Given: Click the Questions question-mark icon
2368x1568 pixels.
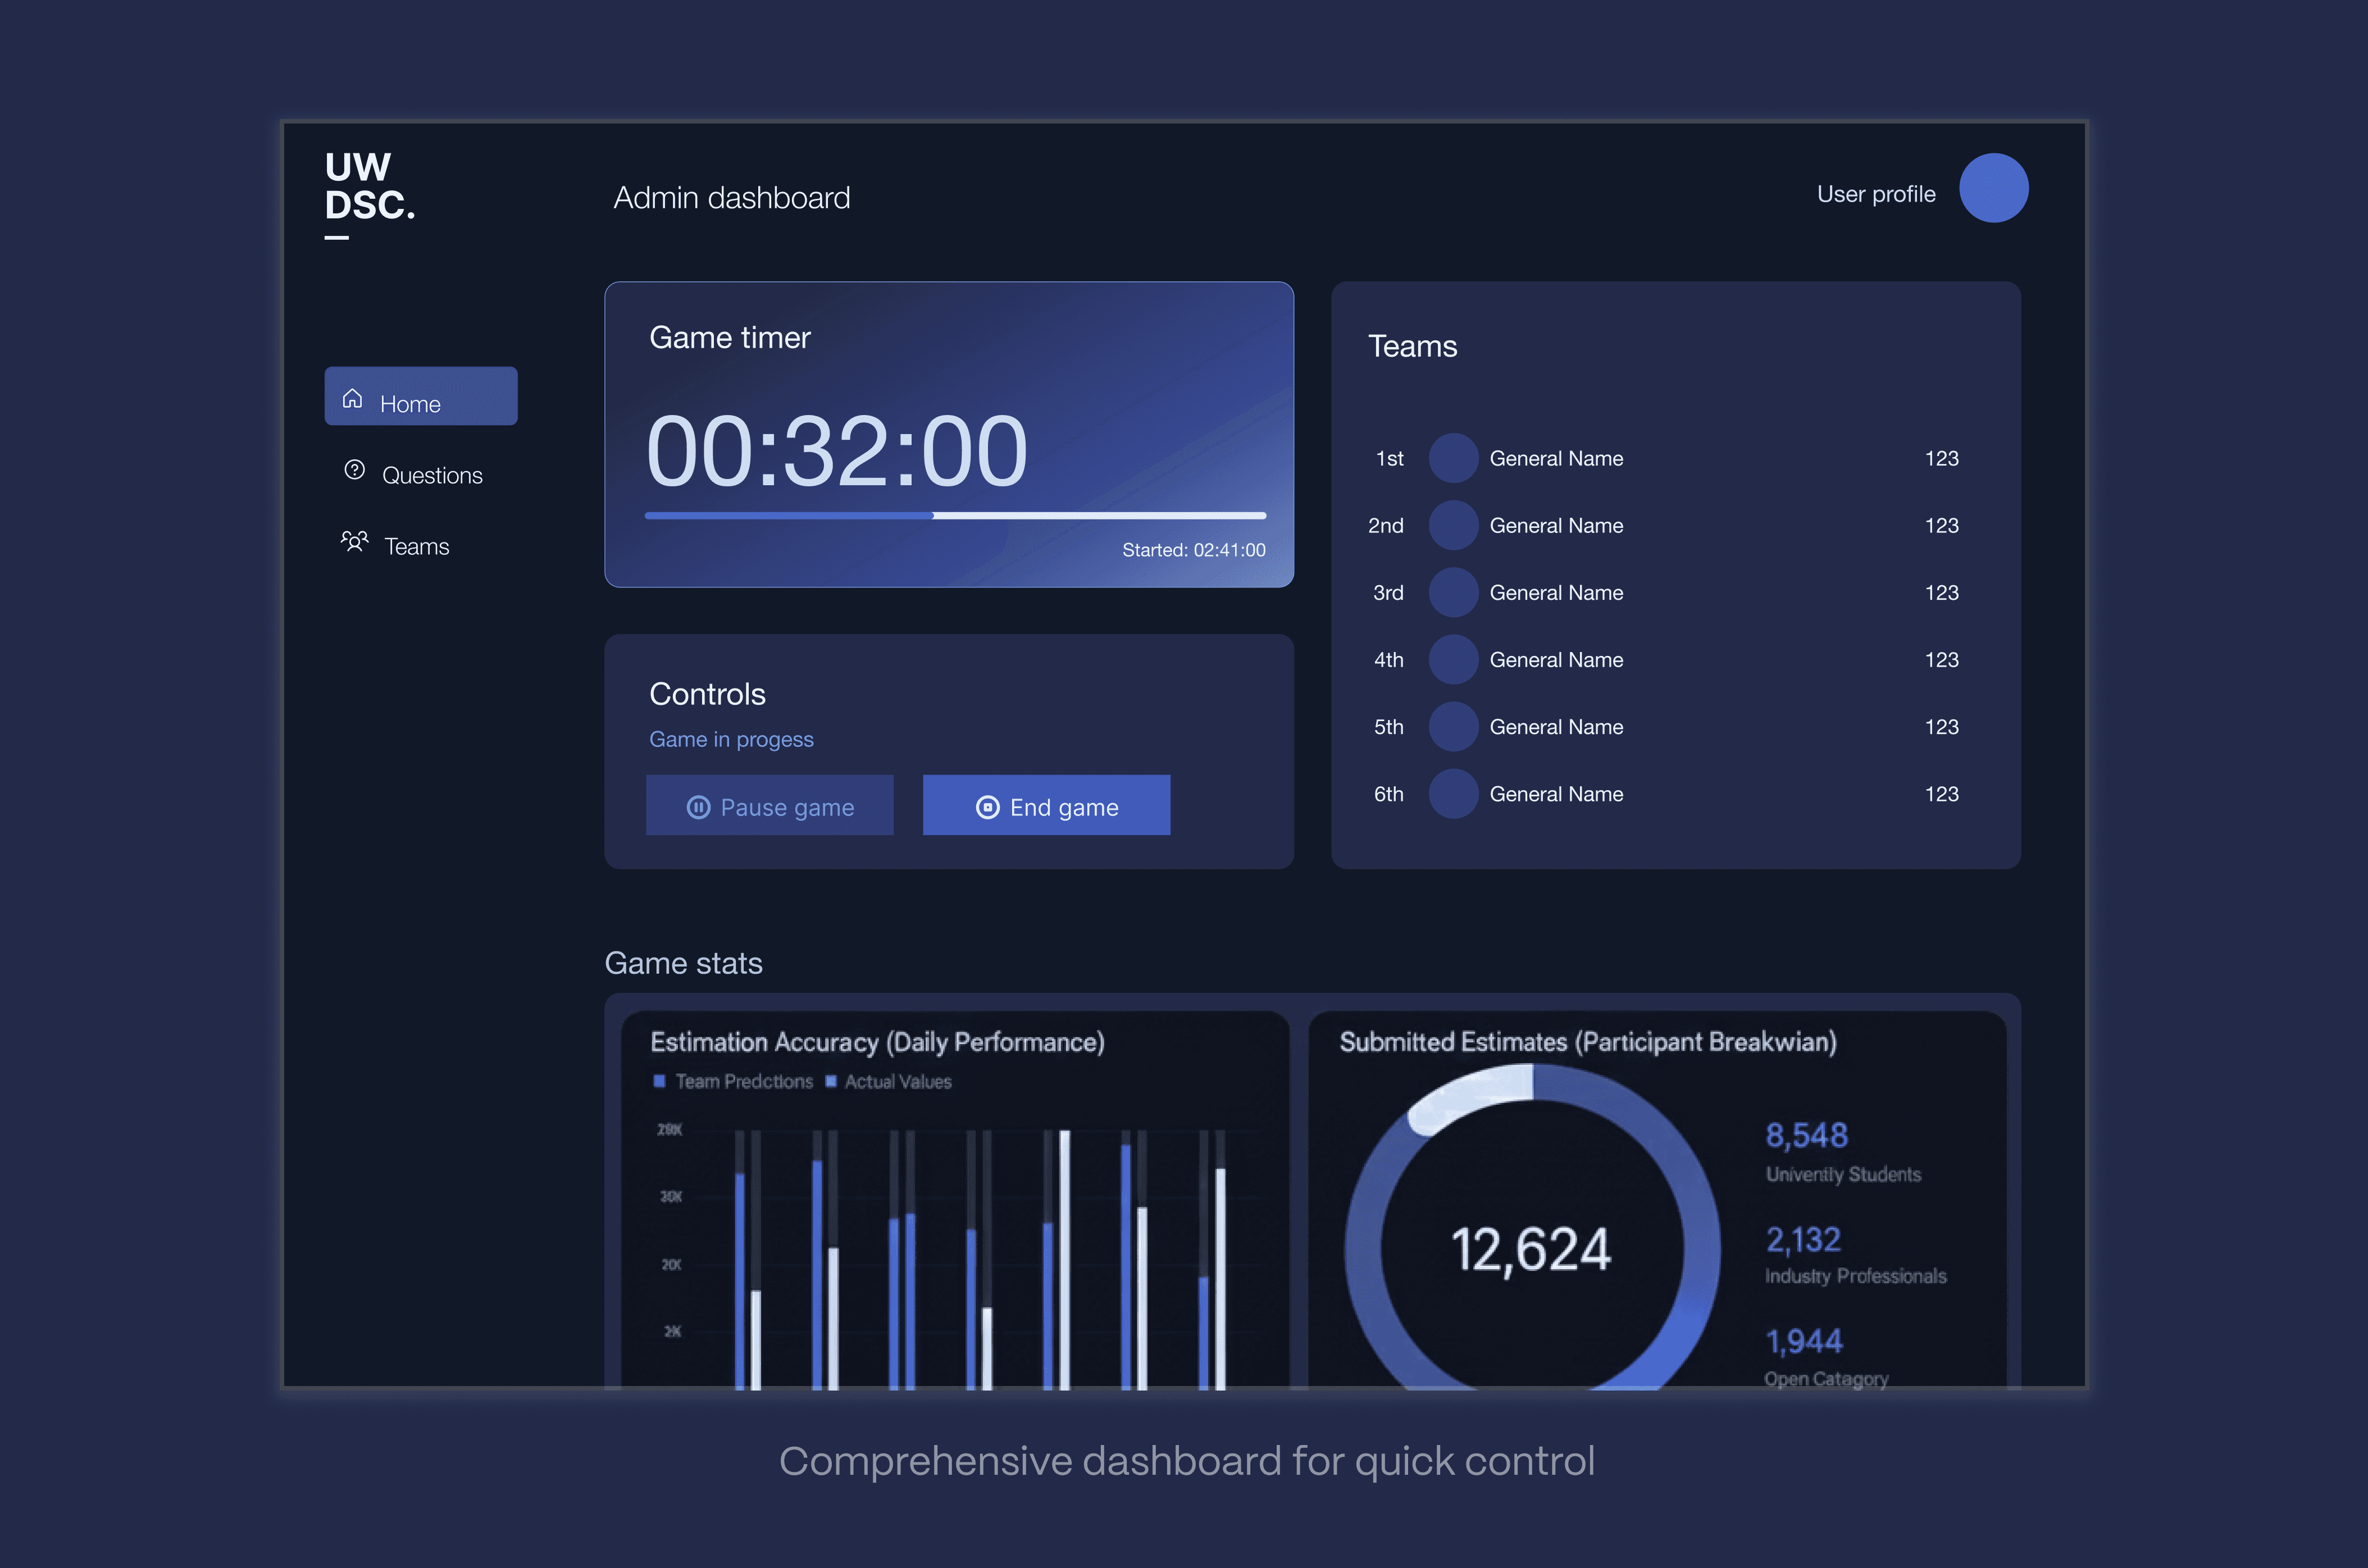Looking at the screenshot, I should point(354,470).
